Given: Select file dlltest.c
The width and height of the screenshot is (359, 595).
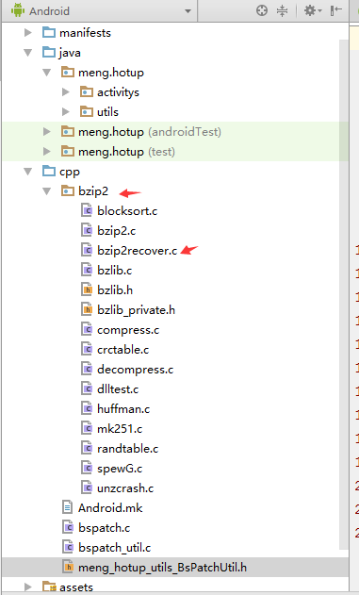Looking at the screenshot, I should (x=118, y=389).
